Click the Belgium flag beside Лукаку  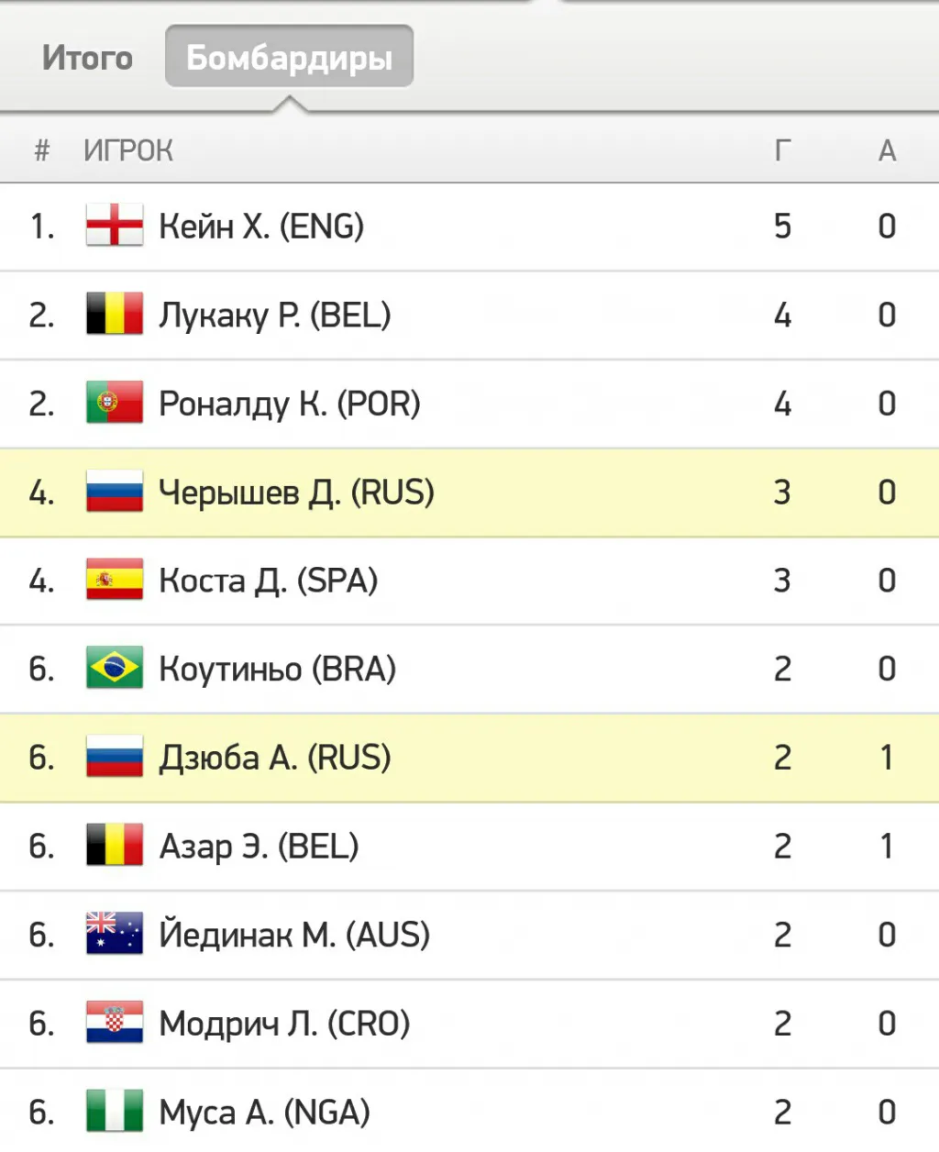[x=115, y=315]
